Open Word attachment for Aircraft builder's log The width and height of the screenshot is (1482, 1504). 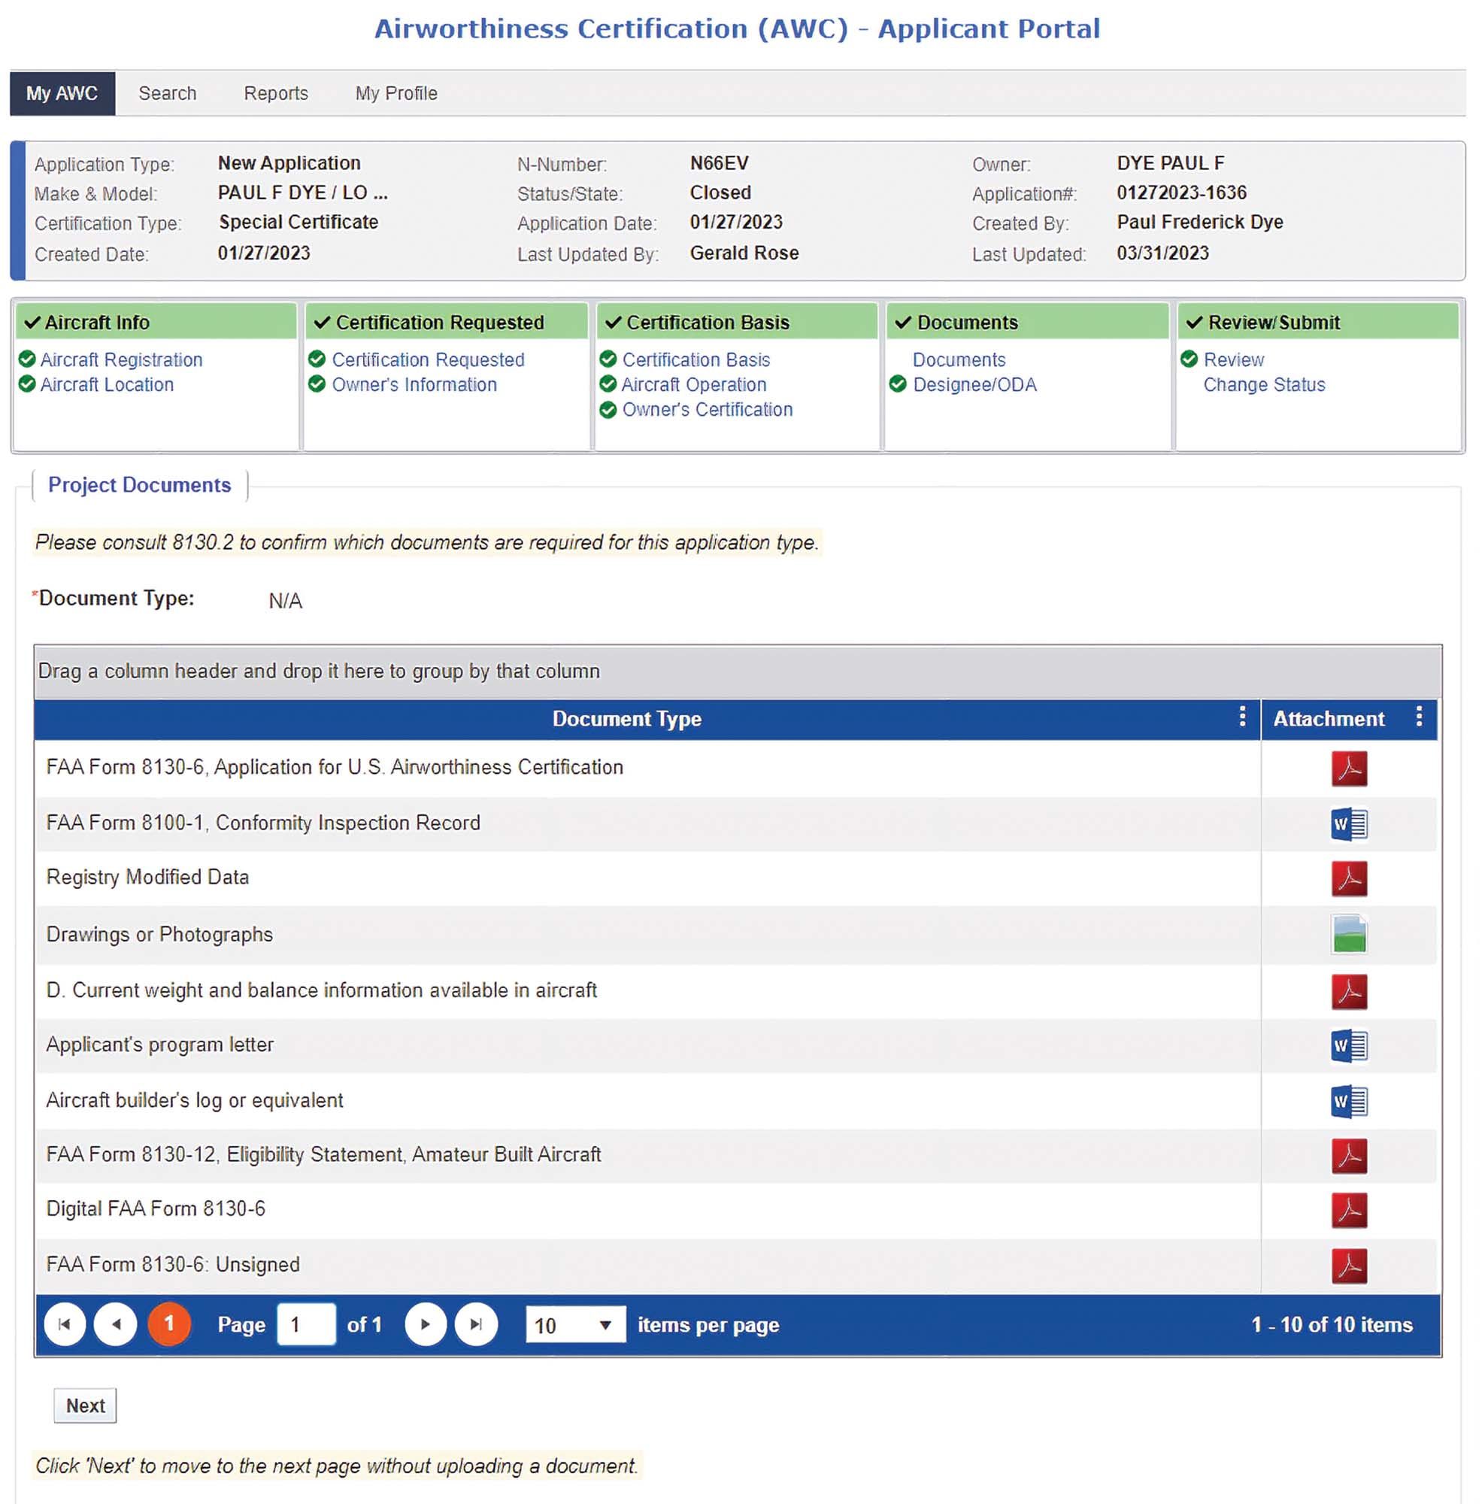click(1349, 1102)
